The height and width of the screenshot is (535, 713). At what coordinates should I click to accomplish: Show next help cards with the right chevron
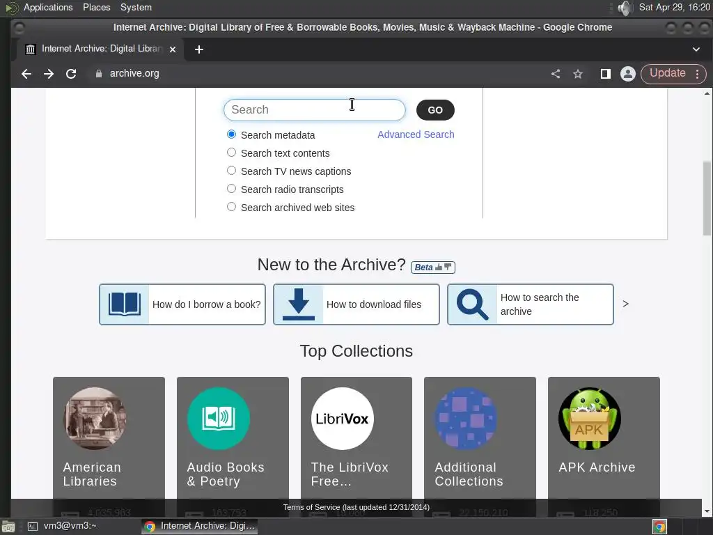tap(626, 304)
